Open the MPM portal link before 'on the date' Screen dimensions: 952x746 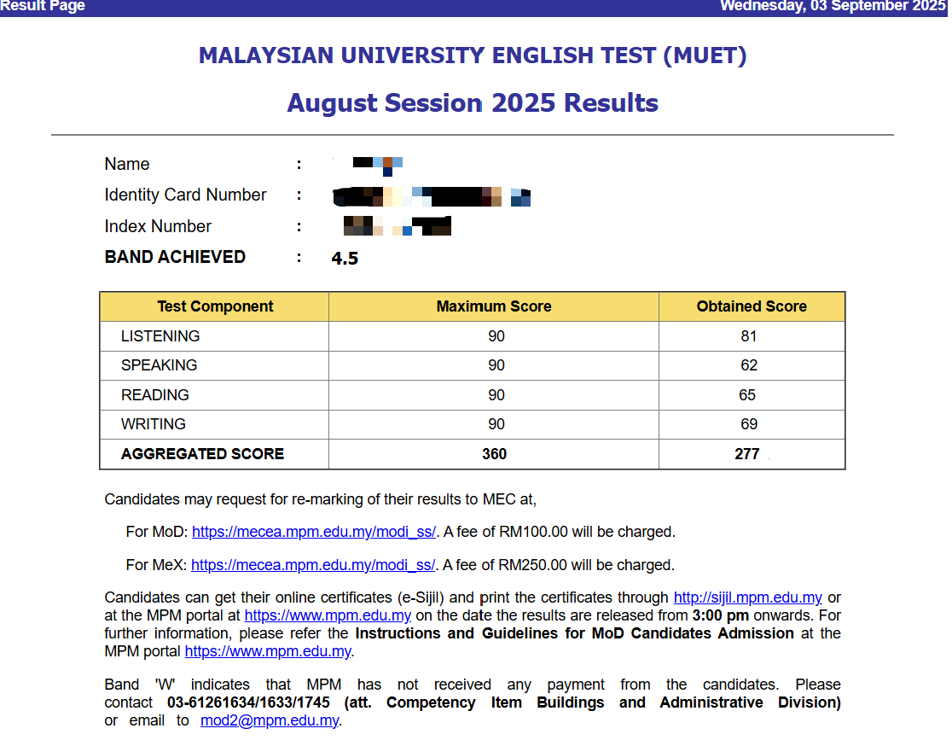pyautogui.click(x=328, y=615)
